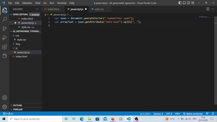Select javascript.js in Open Editors list
217x122 pixels.
click(25, 23)
